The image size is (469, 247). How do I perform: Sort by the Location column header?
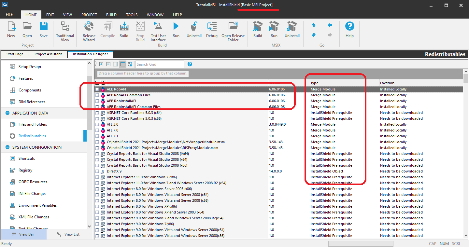click(x=421, y=83)
